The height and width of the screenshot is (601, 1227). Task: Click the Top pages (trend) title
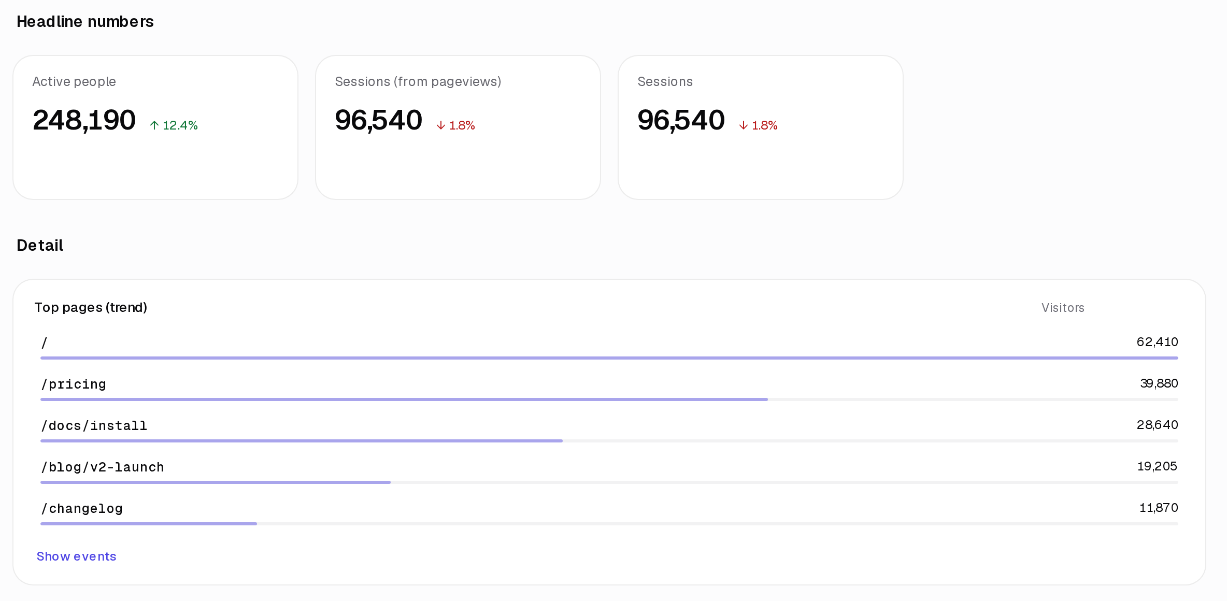[91, 308]
